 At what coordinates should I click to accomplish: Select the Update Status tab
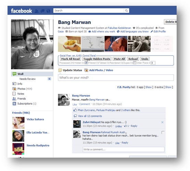[x=72, y=70]
